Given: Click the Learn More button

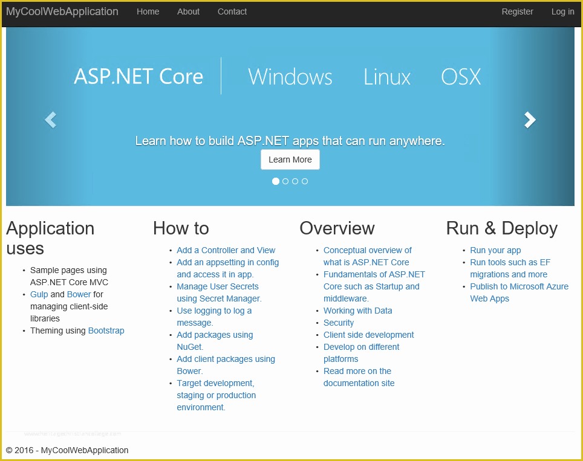Looking at the screenshot, I should tap(290, 160).
